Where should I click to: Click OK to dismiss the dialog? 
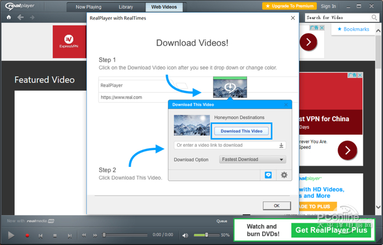277,206
